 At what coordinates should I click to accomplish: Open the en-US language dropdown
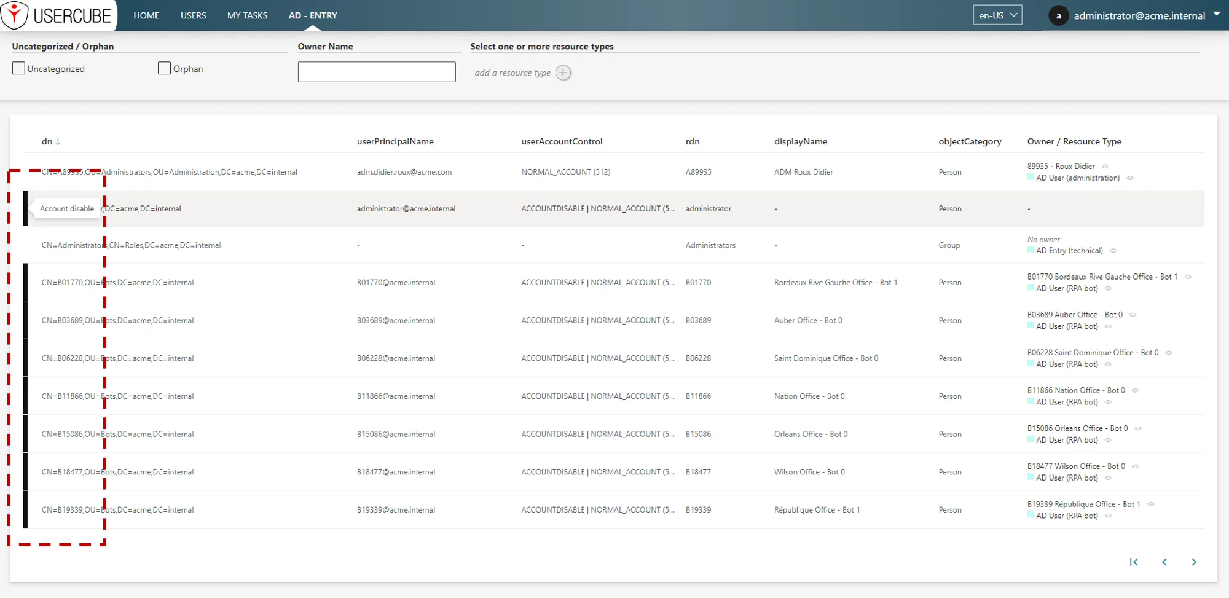pos(997,15)
